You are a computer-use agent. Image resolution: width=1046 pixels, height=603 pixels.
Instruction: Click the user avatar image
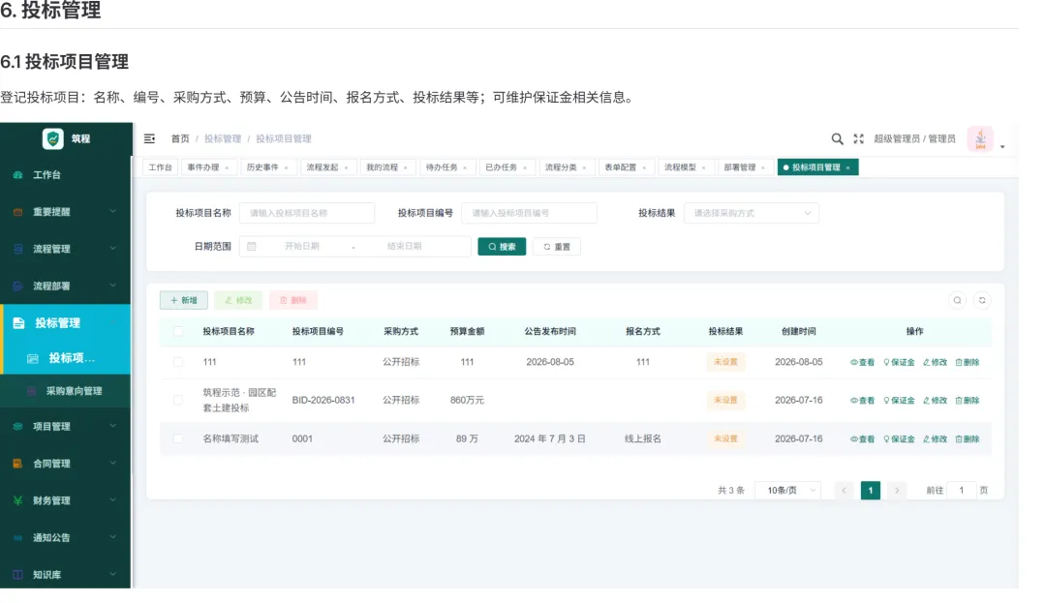980,138
